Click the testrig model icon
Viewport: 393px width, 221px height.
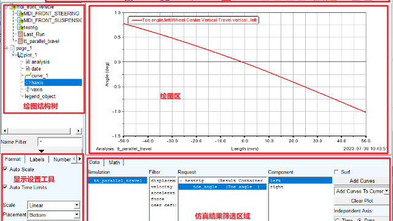(x=20, y=27)
